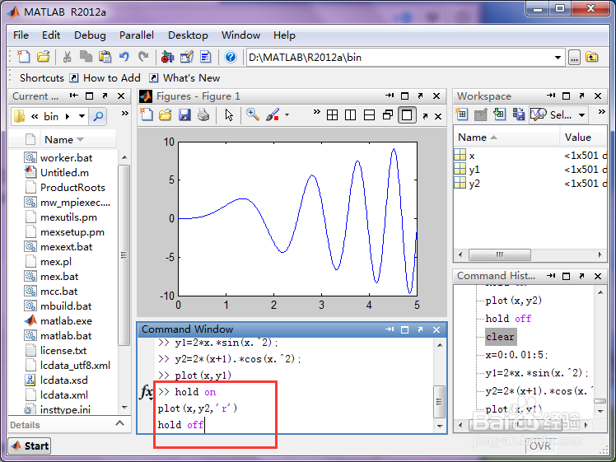Open the Edit menu

click(51, 35)
